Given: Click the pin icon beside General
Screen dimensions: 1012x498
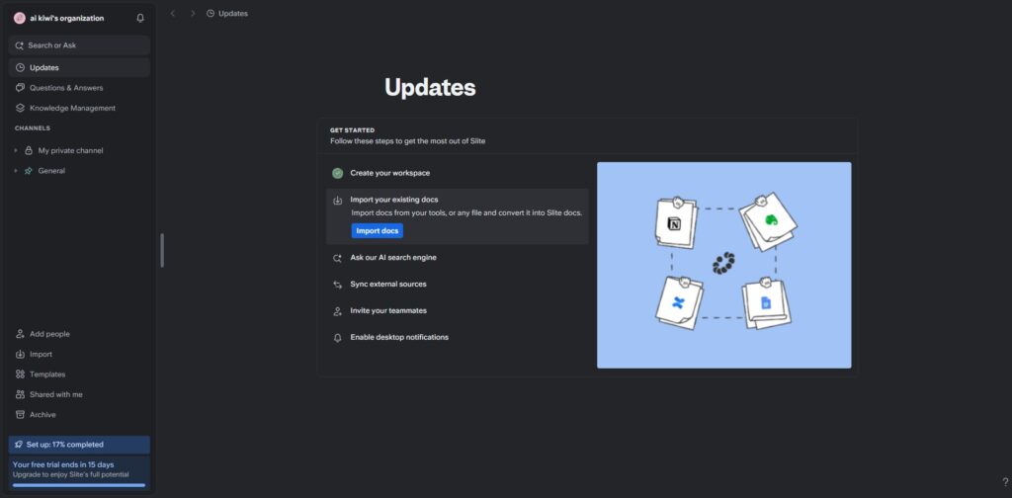Looking at the screenshot, I should pyautogui.click(x=29, y=171).
